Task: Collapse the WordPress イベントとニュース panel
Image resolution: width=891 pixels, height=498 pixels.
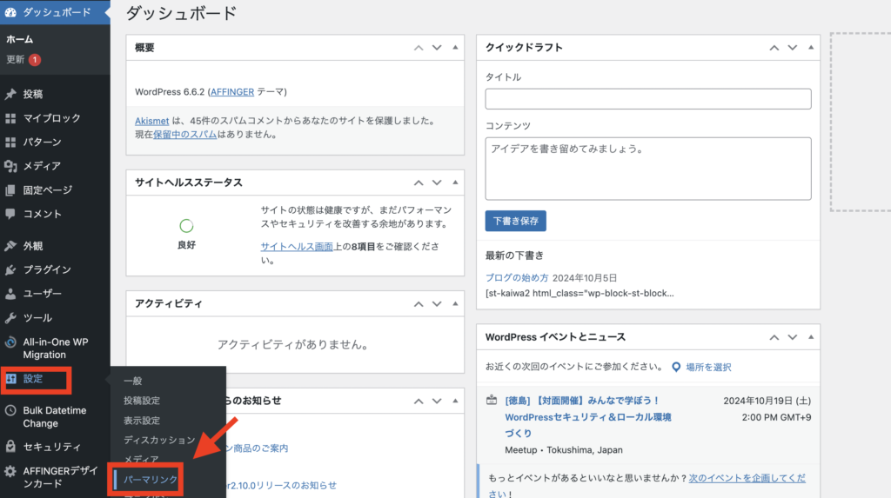Action: tap(811, 337)
